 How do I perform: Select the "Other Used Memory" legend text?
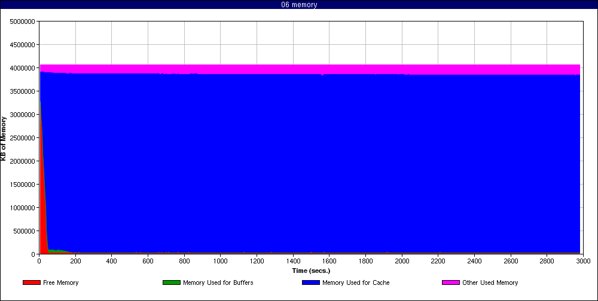pyautogui.click(x=490, y=282)
